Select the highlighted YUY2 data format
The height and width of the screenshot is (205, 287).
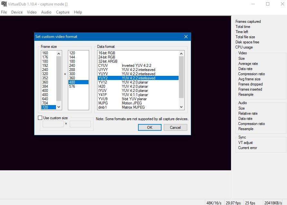(x=138, y=78)
